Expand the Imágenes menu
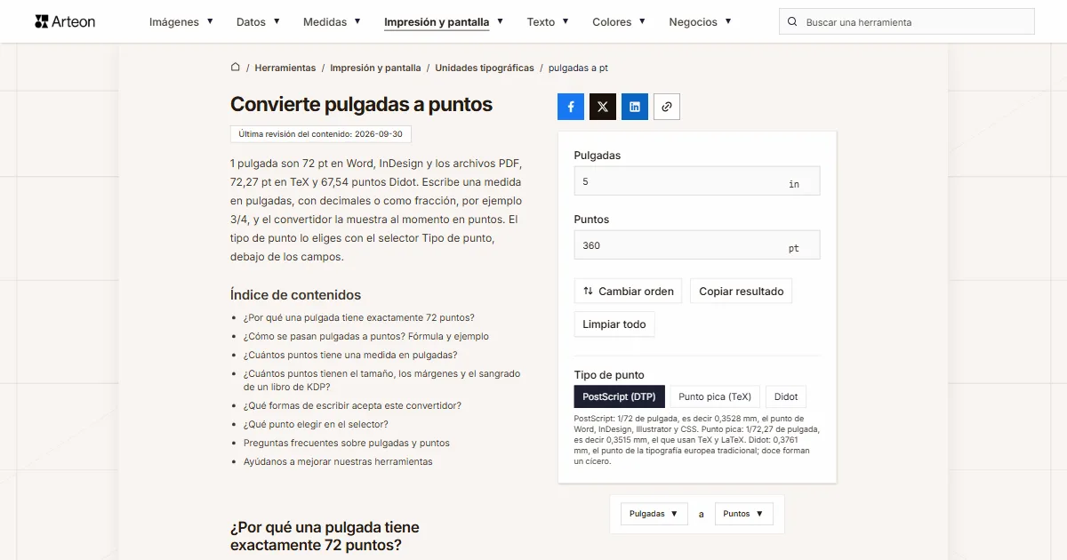The height and width of the screenshot is (560, 1067). pos(181,22)
